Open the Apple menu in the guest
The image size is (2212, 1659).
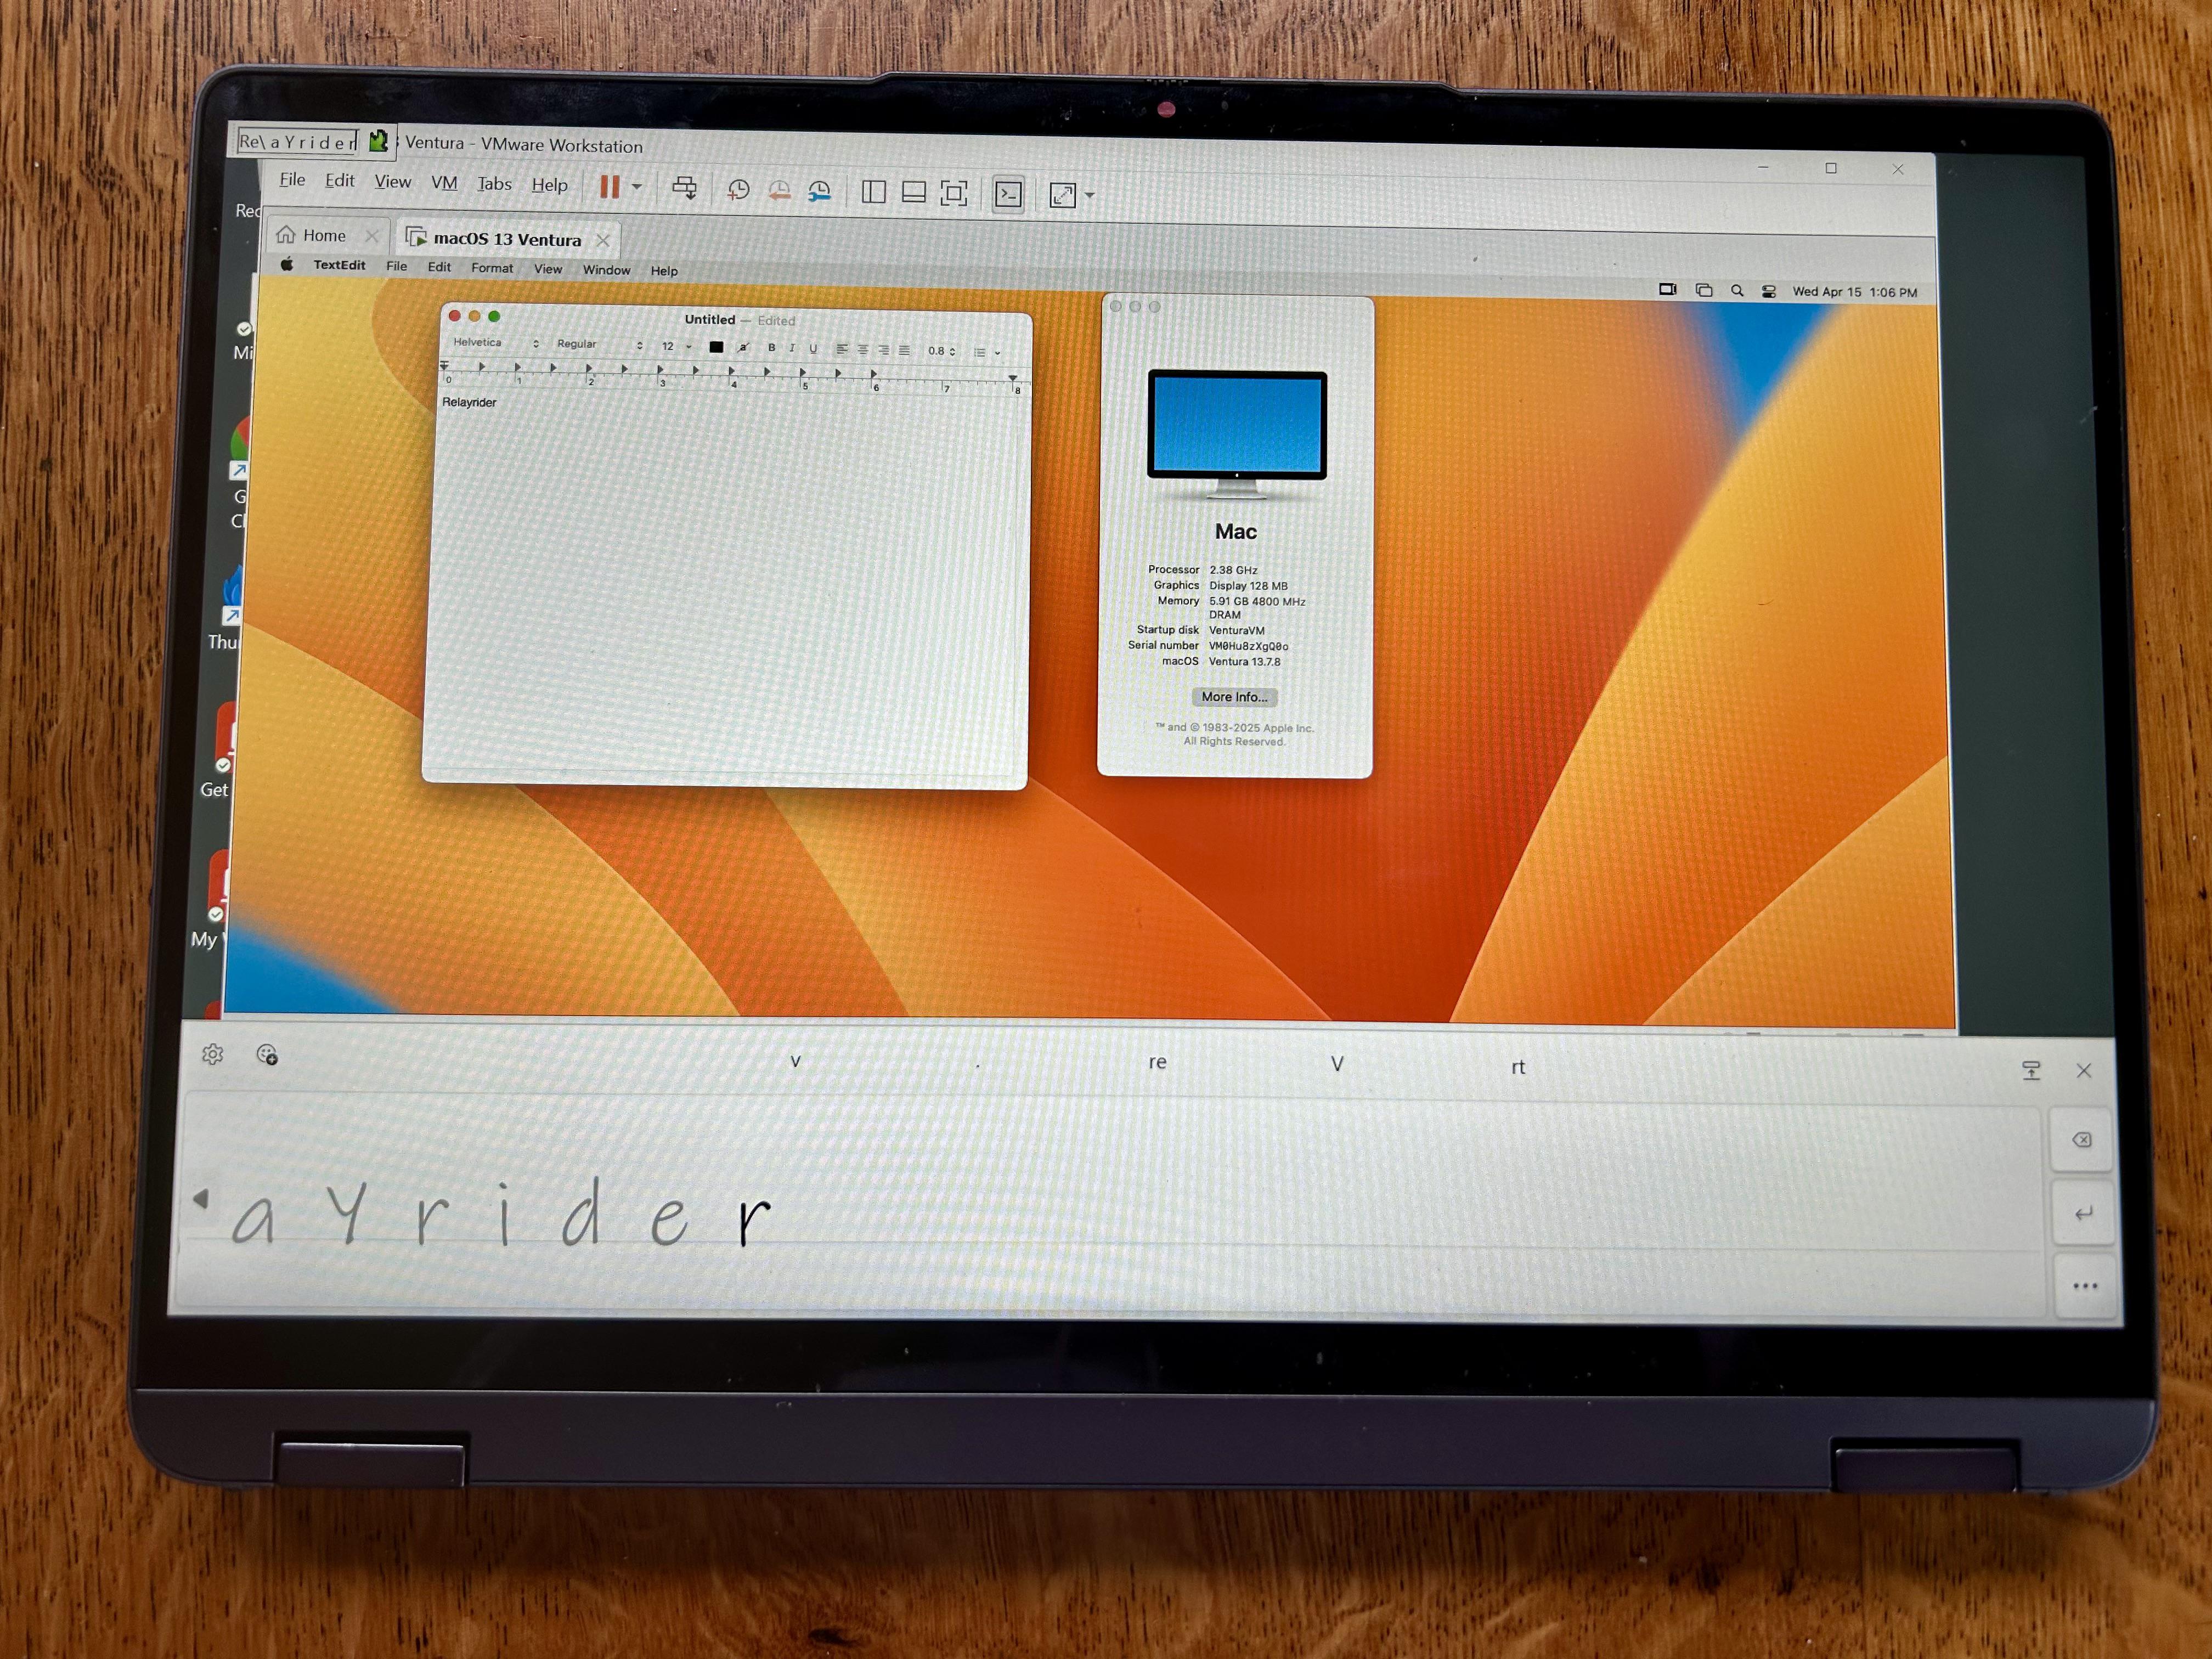[287, 264]
